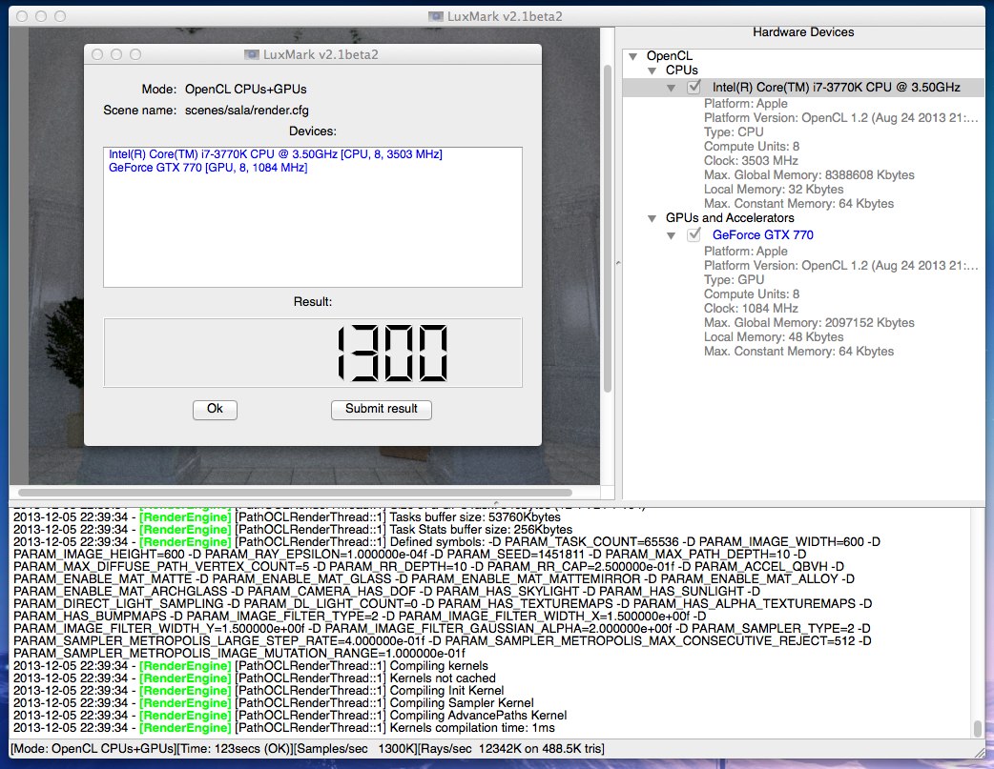Click 'Clock: 3503 MHz' in the device tree
994x769 pixels.
(751, 161)
